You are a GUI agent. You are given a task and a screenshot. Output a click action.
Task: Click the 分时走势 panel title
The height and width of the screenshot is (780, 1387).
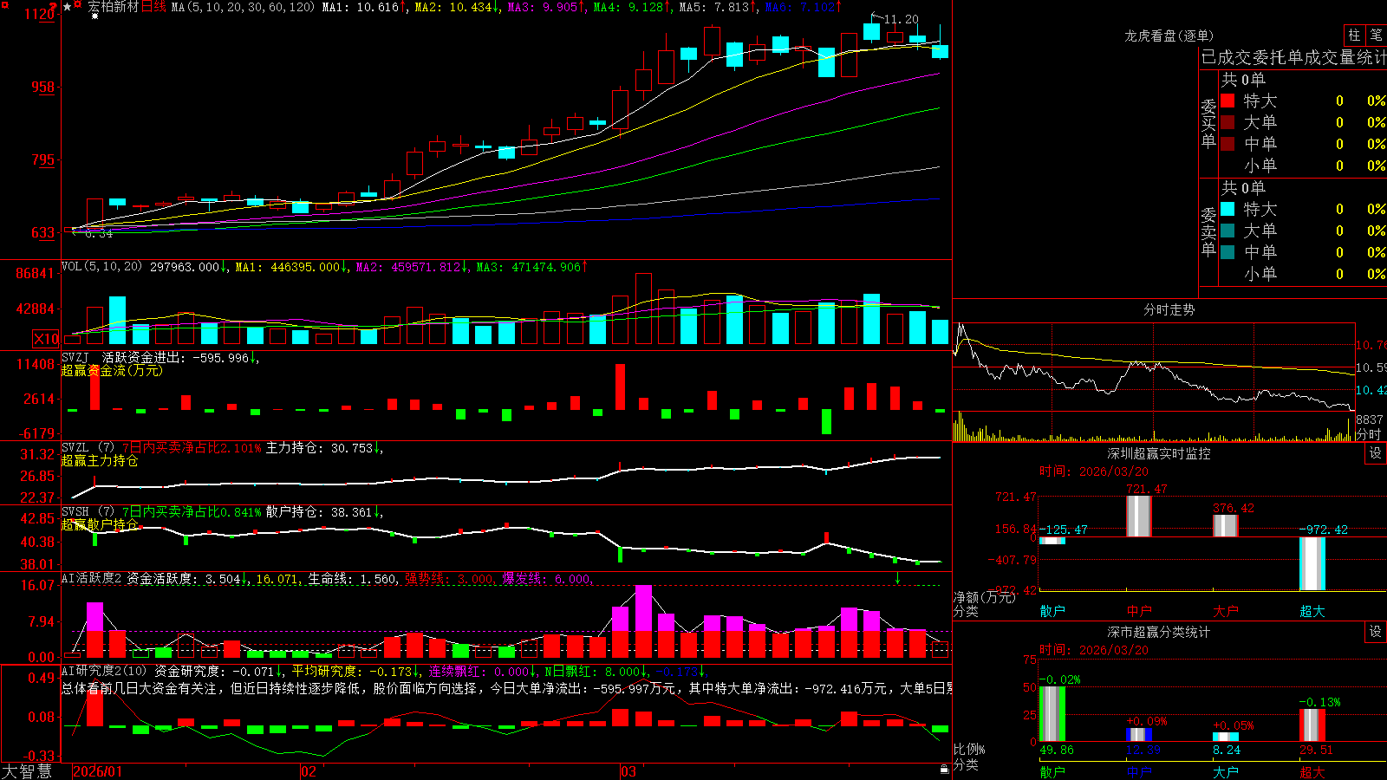(1169, 309)
